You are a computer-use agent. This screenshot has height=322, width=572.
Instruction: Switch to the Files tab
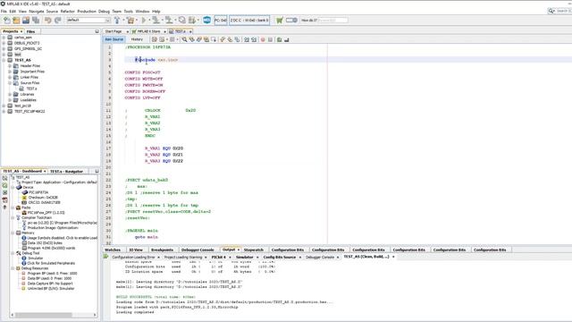[x=30, y=31]
